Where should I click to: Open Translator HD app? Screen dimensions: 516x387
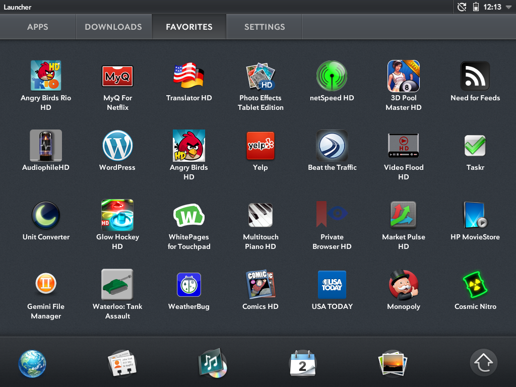[x=189, y=76]
